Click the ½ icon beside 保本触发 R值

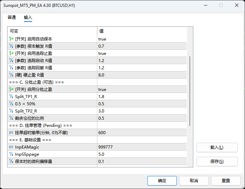coord(11,46)
